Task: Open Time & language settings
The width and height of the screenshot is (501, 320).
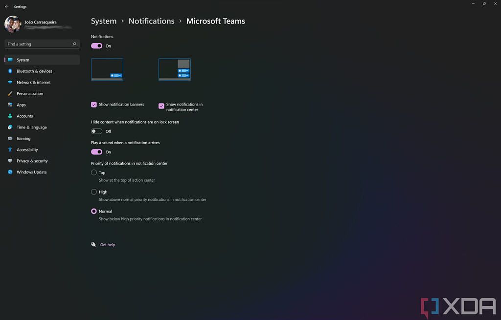Action: point(31,127)
